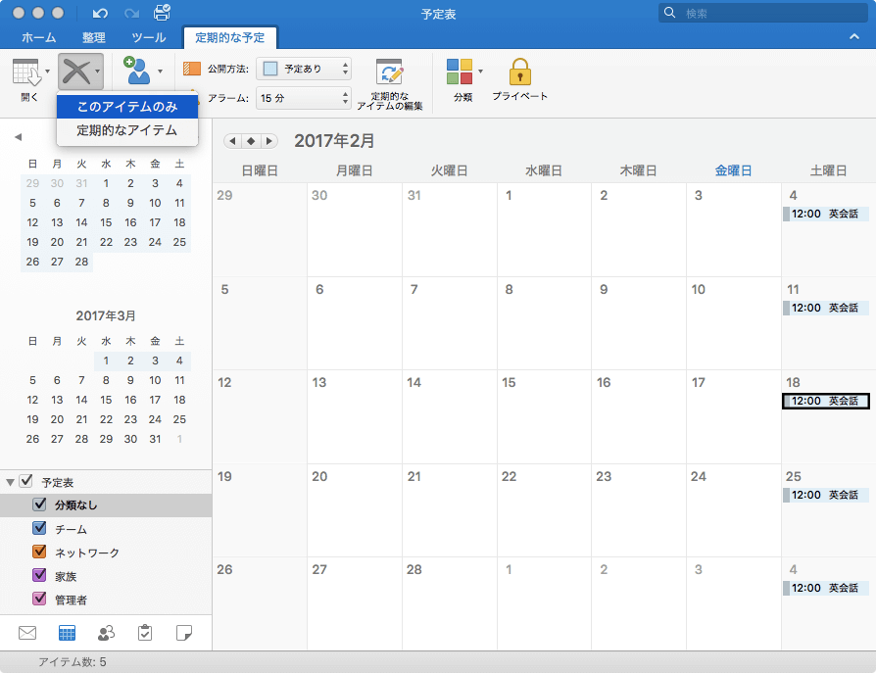Click February 14 in mini calendar

(x=81, y=222)
